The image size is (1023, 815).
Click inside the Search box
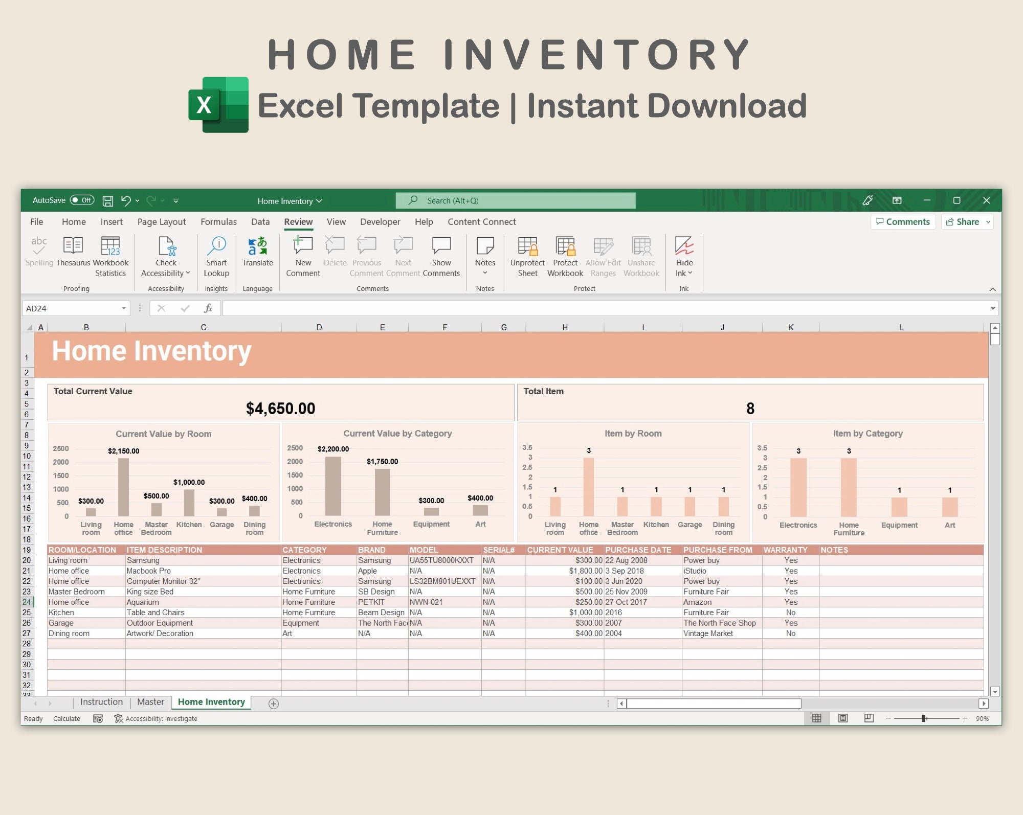pyautogui.click(x=514, y=200)
